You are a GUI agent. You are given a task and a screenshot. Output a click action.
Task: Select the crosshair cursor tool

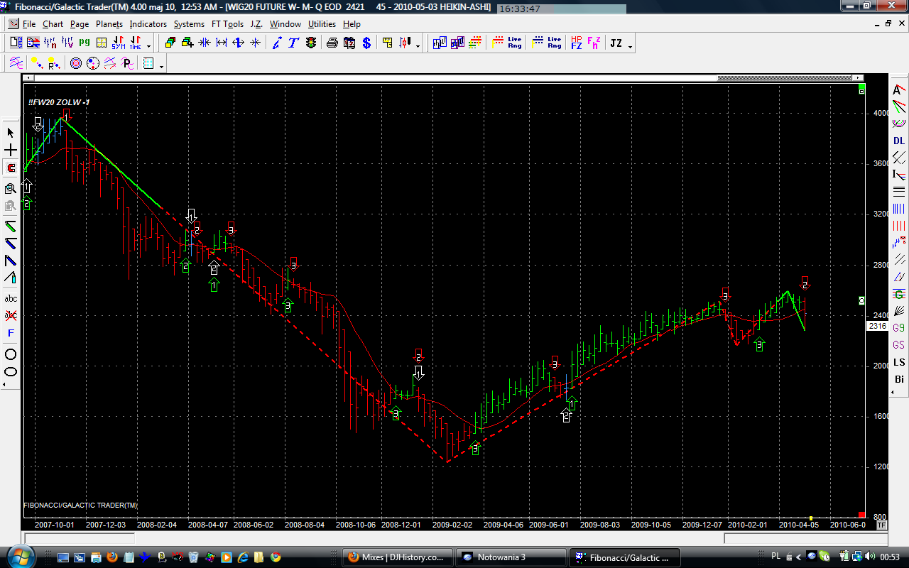pos(11,151)
